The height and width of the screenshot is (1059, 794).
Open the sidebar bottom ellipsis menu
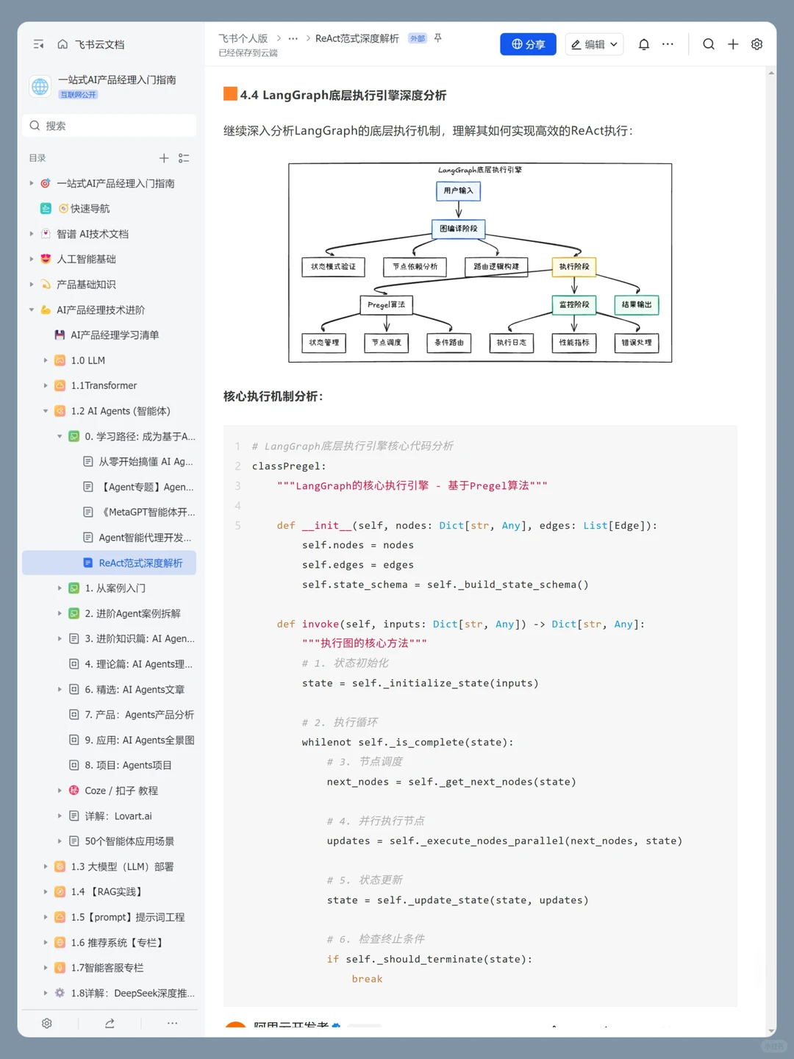(x=172, y=1023)
